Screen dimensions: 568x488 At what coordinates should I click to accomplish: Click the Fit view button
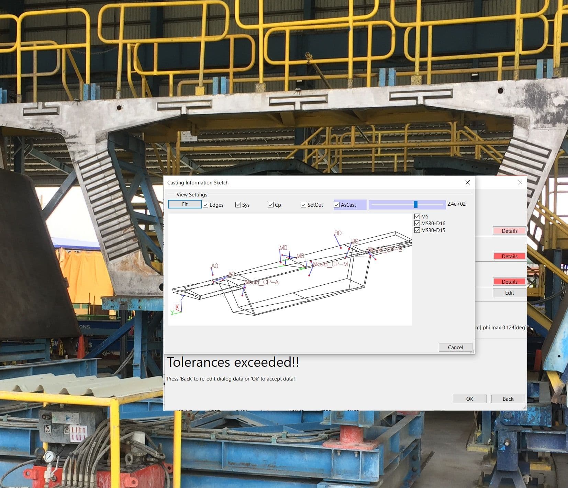[184, 204]
